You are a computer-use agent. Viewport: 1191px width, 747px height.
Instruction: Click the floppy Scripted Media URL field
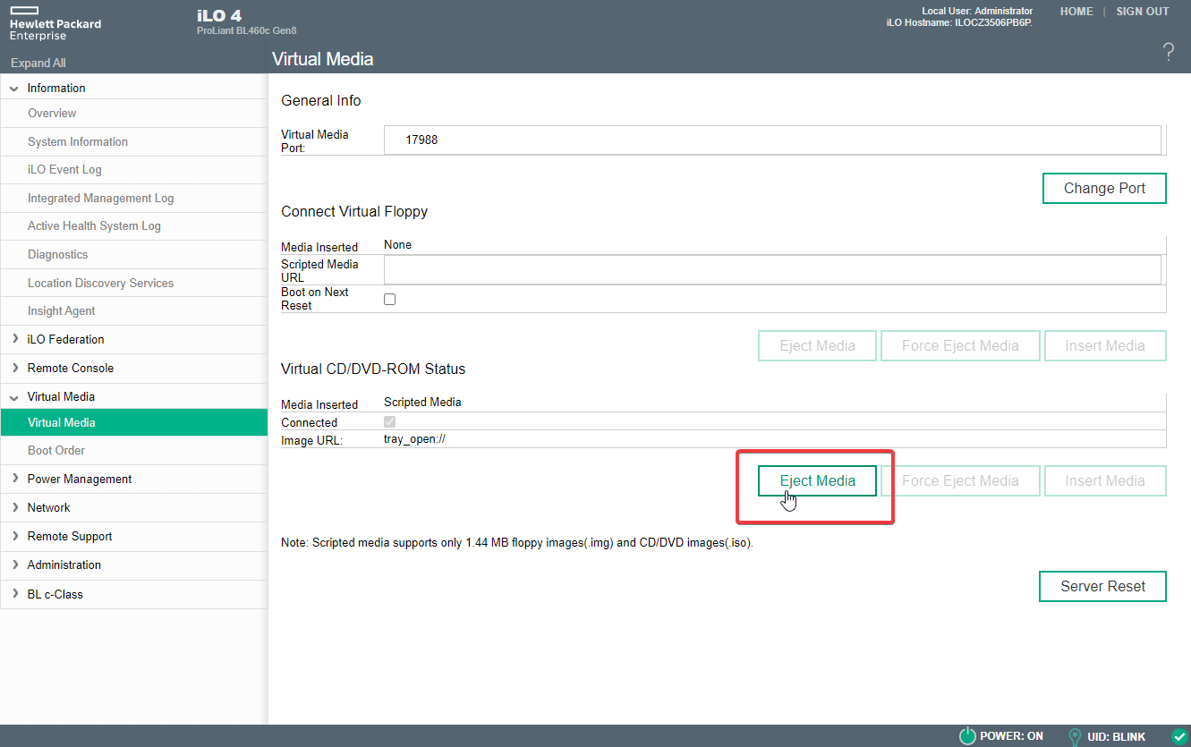(x=772, y=270)
